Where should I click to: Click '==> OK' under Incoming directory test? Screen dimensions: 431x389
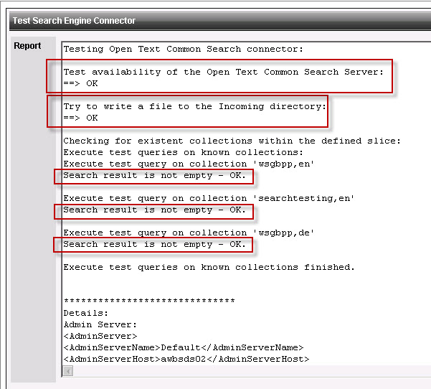pos(80,118)
